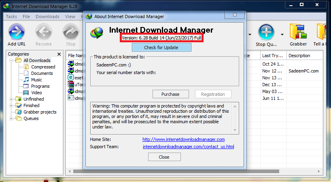Click the version text in About dialog
The width and height of the screenshot is (331, 182).
[x=161, y=38]
